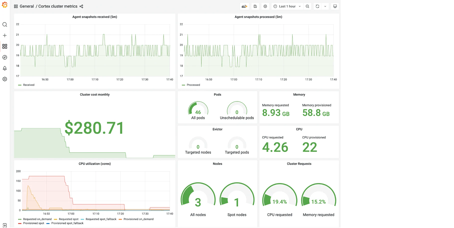
Task: Toggle the Received series in legend
Action: click(x=29, y=85)
